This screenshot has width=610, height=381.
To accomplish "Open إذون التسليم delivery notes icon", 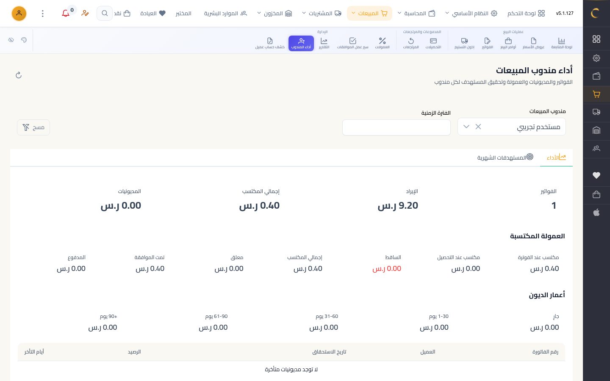I will tap(465, 43).
